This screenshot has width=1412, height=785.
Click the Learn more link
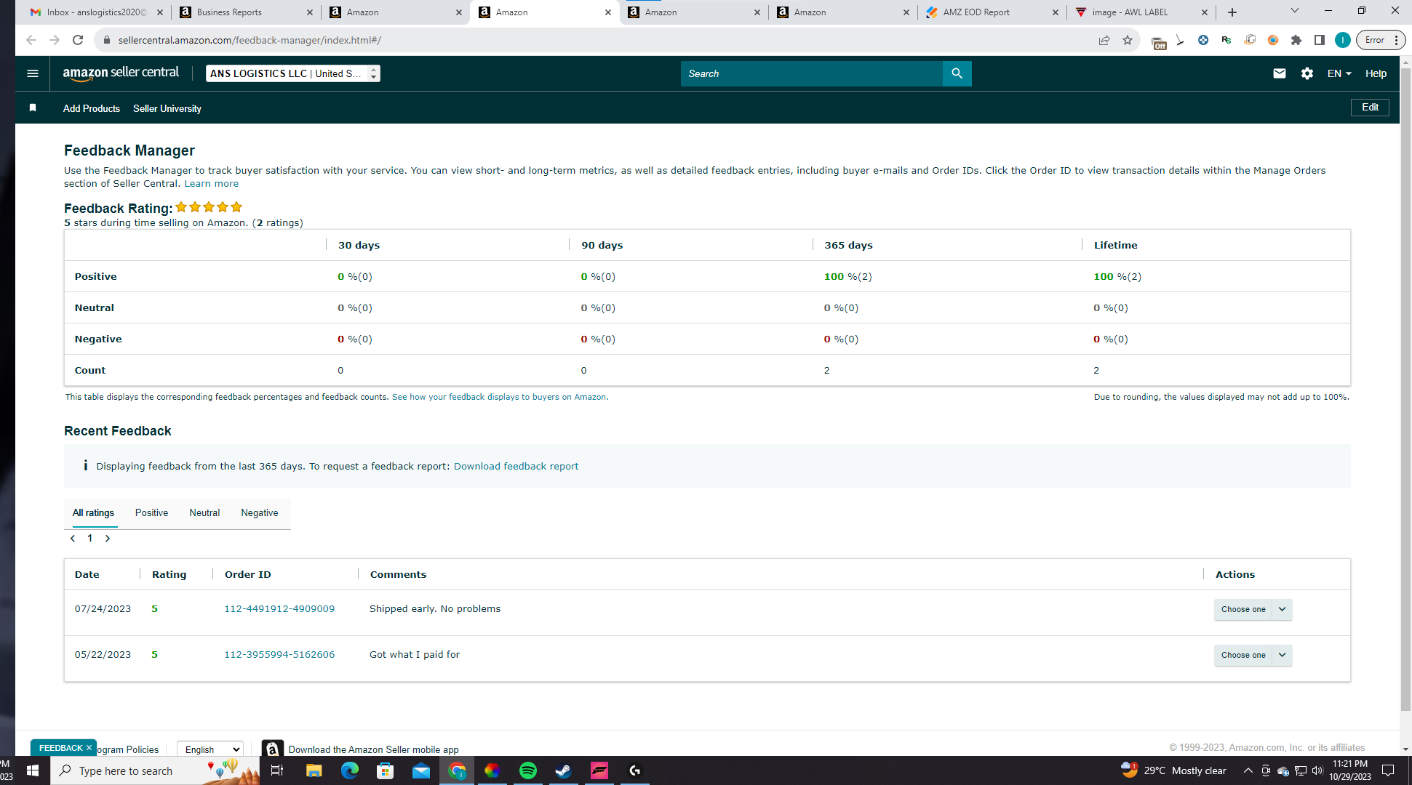click(211, 184)
